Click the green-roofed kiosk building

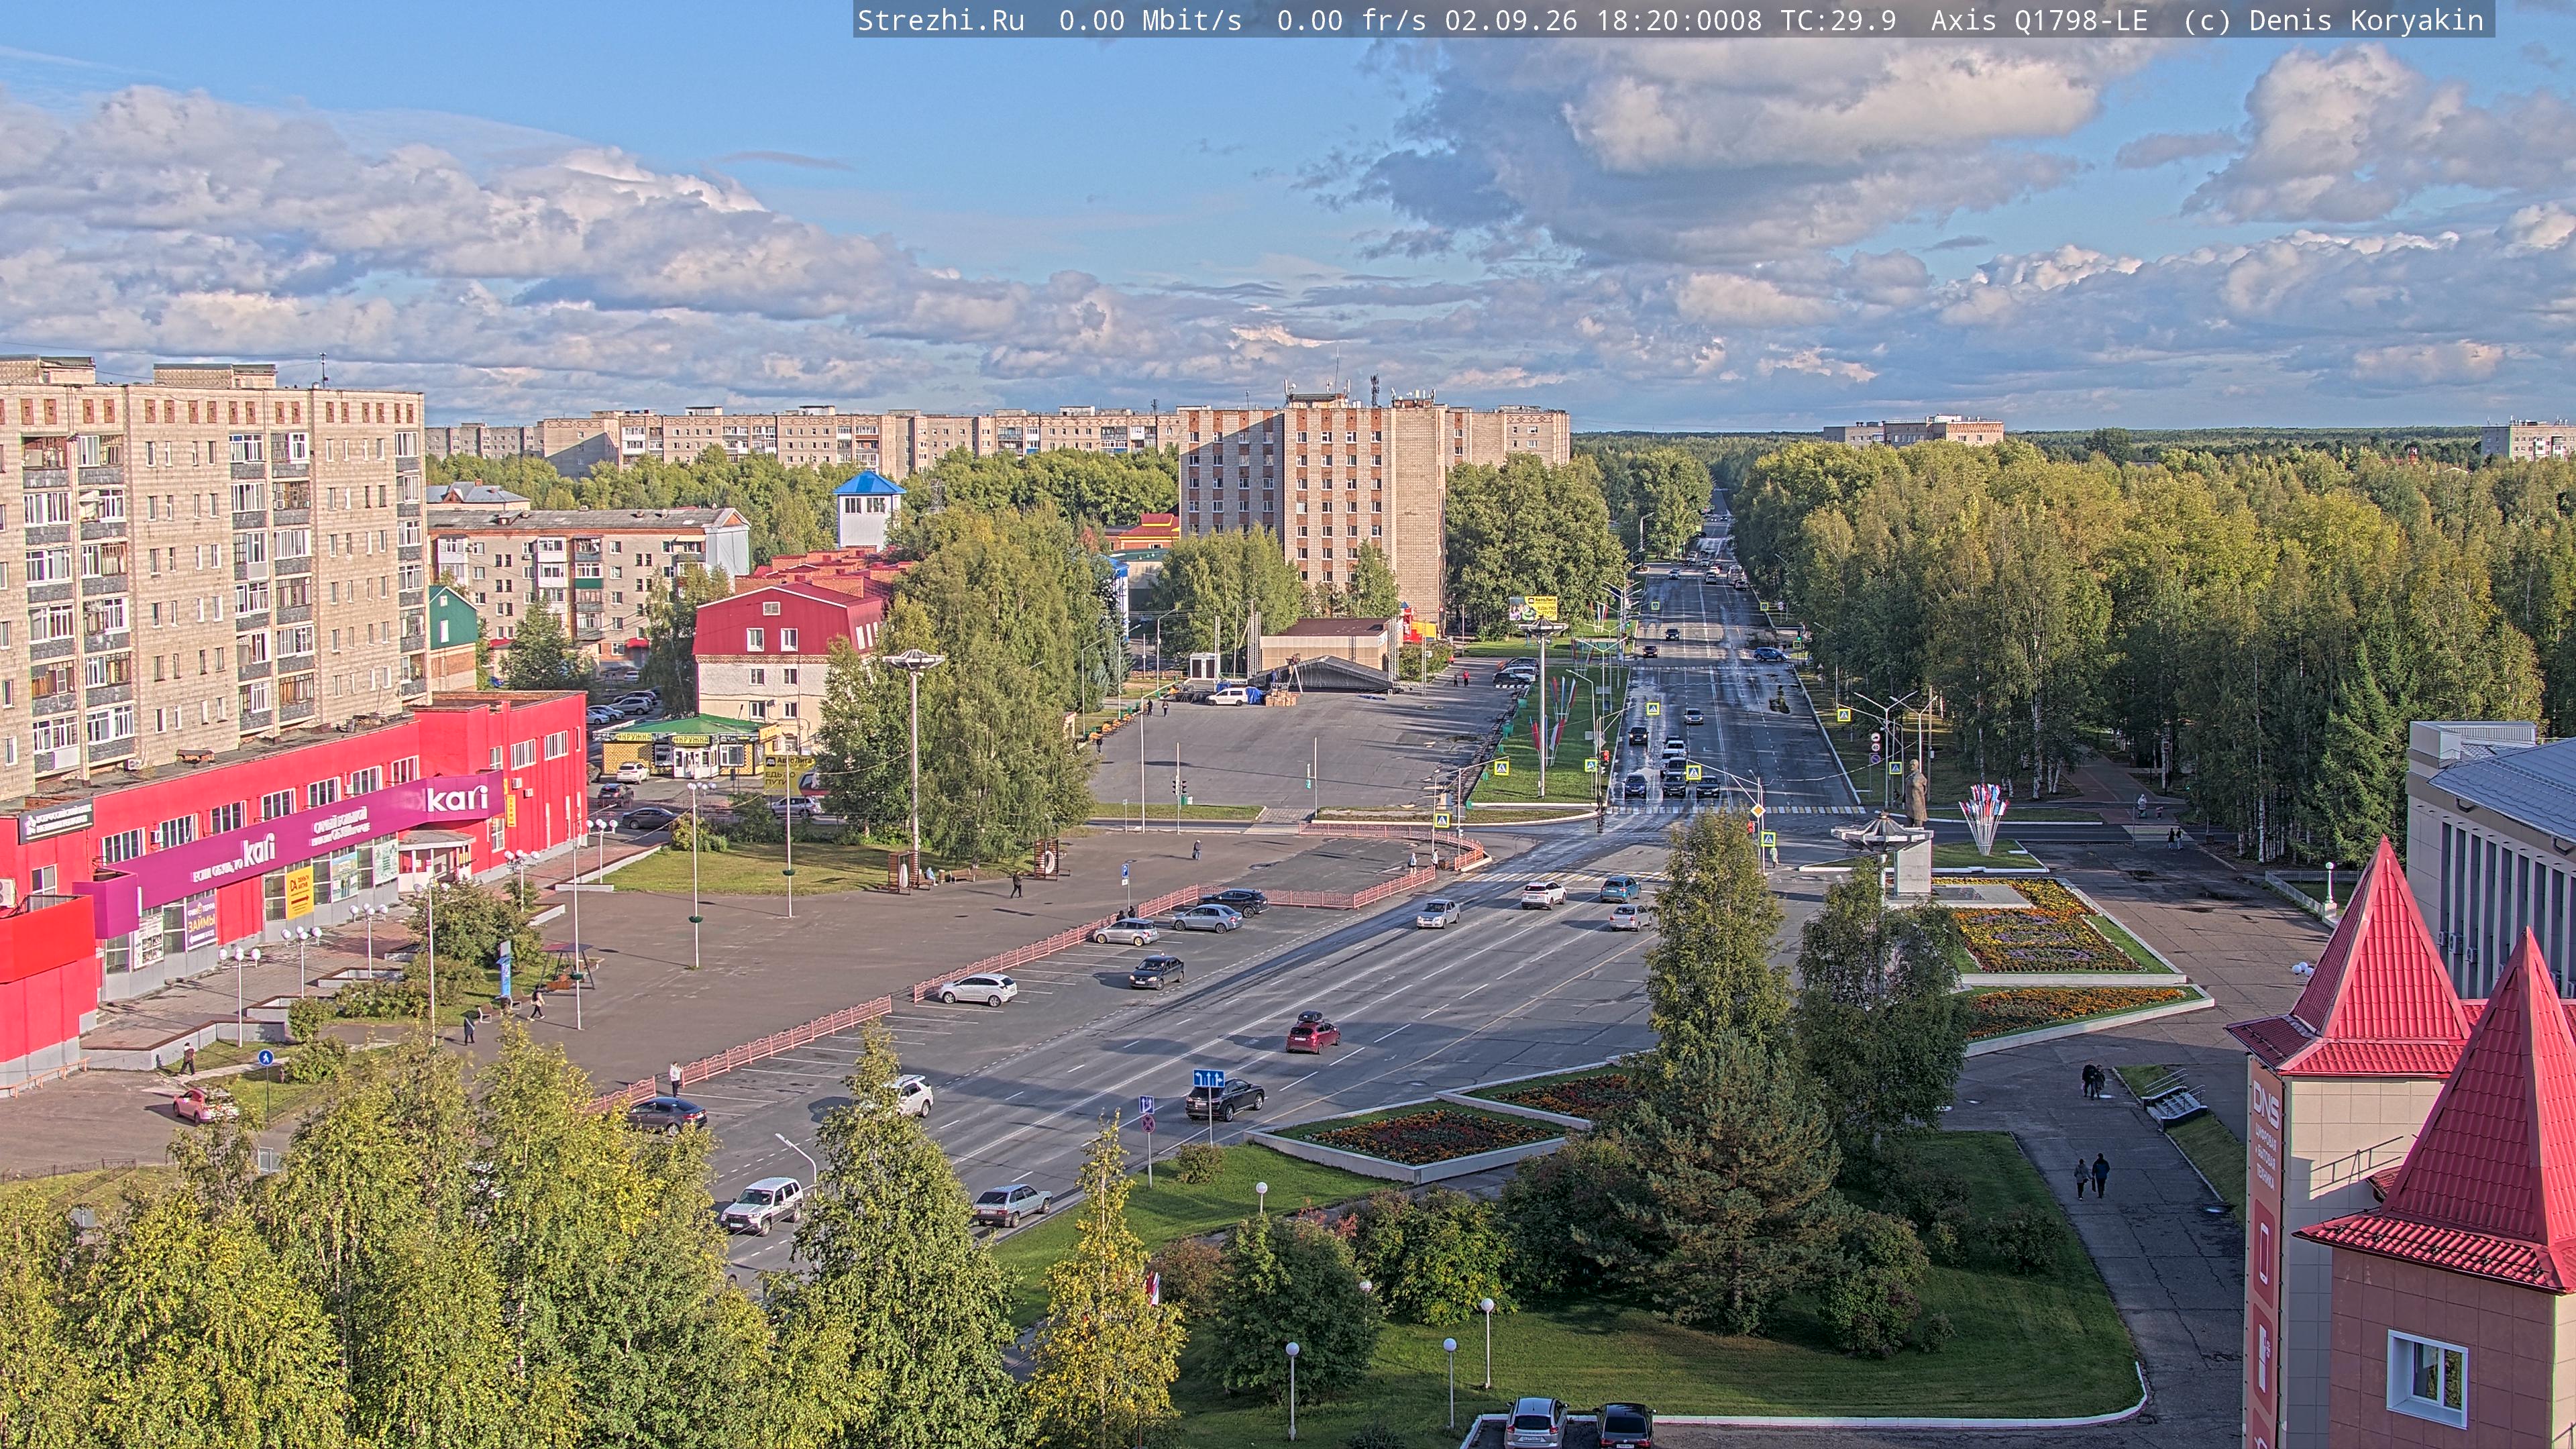click(690, 746)
